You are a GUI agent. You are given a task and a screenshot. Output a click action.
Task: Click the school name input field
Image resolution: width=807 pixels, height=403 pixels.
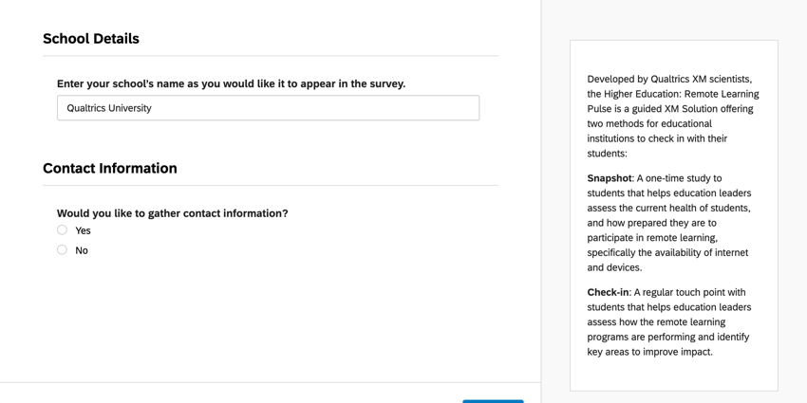tap(268, 108)
